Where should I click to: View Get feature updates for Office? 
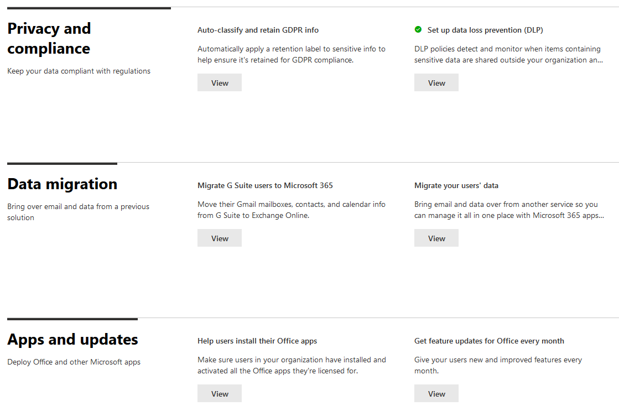tap(436, 394)
